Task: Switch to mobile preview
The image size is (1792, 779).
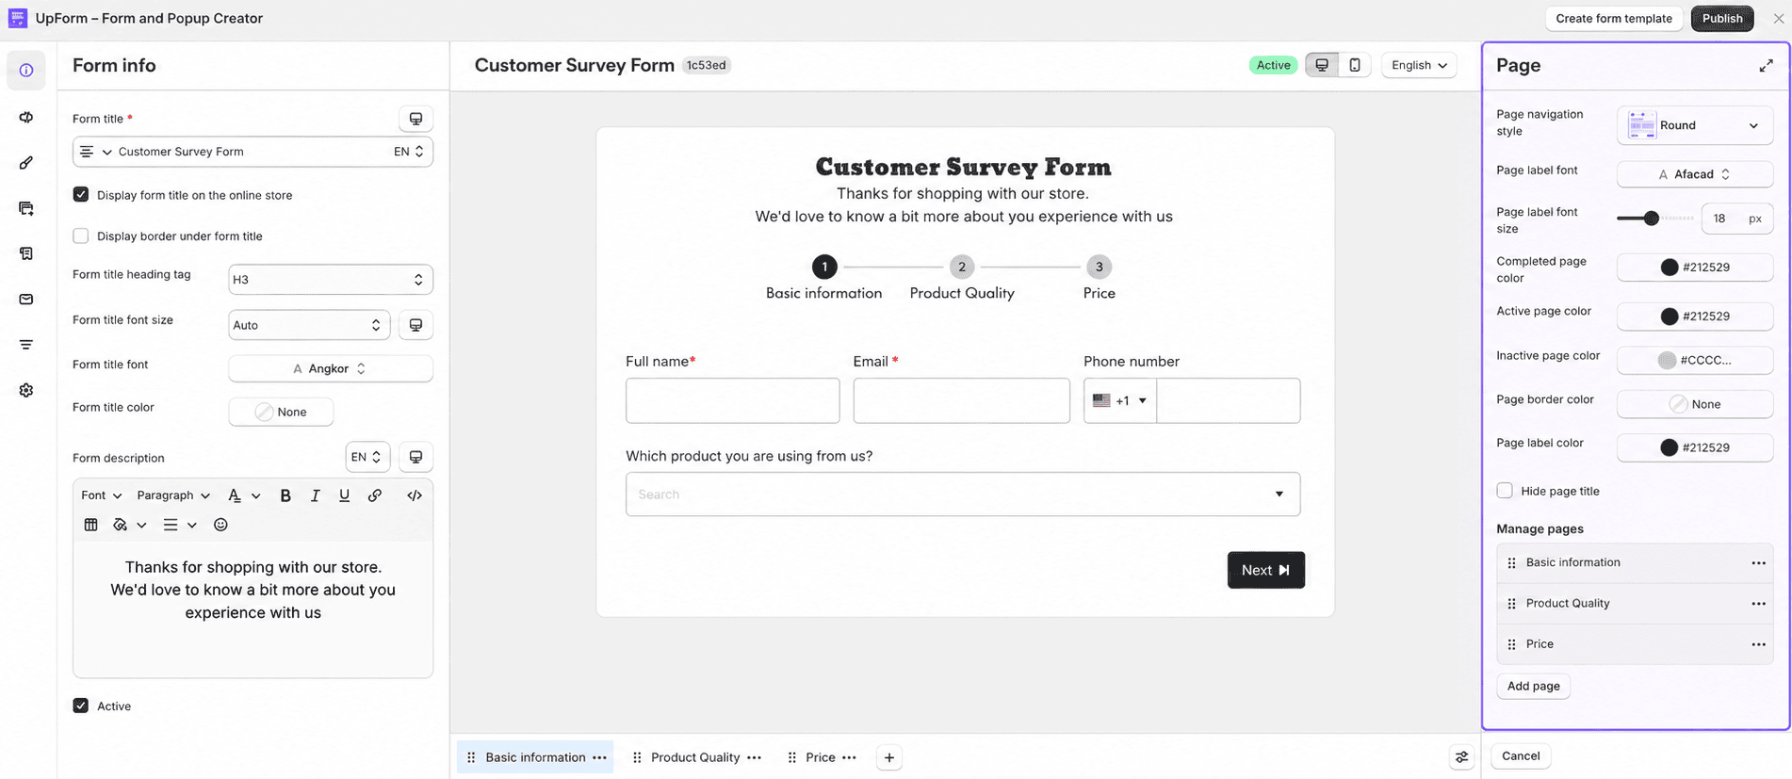Action: coord(1355,65)
